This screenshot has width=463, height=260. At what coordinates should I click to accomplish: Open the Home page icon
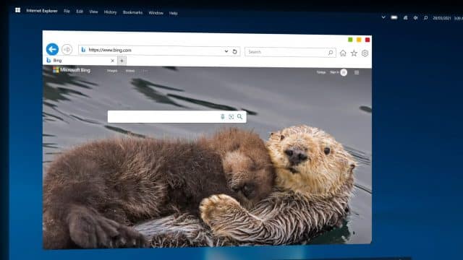coord(343,53)
